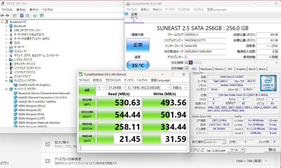Run the RND4K Q1T1 test
This screenshot has height=168, width=281.
(87, 139)
